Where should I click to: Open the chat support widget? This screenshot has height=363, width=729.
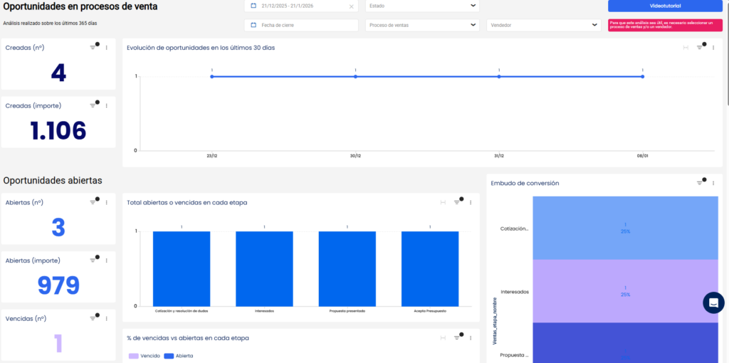coord(713,302)
